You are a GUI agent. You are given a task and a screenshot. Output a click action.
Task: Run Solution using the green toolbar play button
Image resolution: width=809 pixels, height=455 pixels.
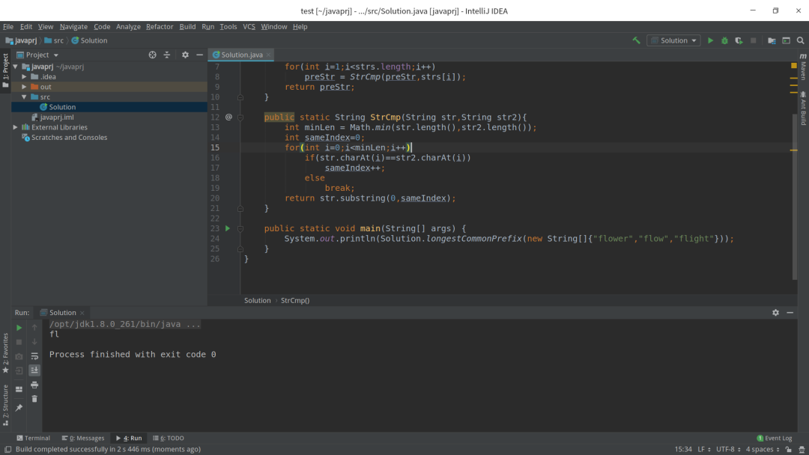pyautogui.click(x=710, y=40)
